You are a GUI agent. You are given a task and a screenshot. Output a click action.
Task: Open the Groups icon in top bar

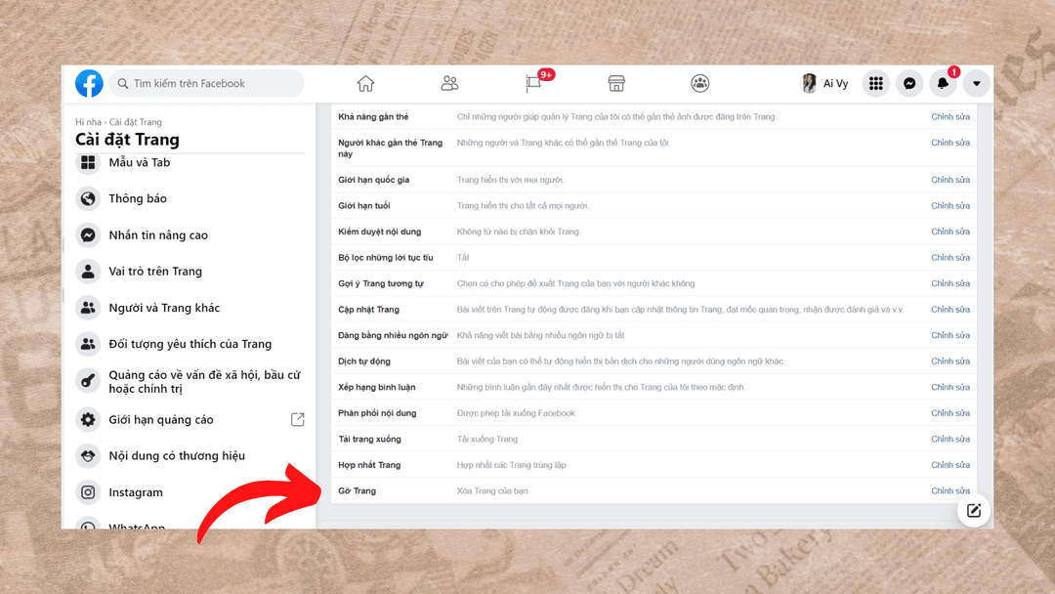click(700, 84)
